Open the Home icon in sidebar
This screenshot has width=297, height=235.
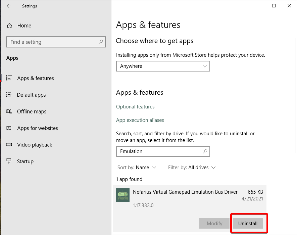pos(9,26)
